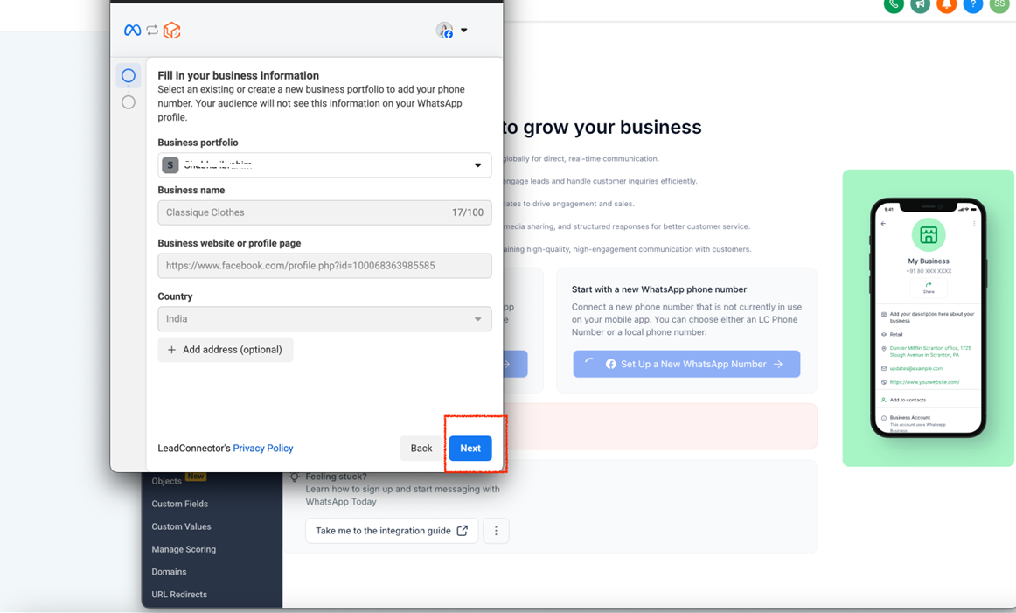Open the three-dot menu beside integration guide

[497, 531]
